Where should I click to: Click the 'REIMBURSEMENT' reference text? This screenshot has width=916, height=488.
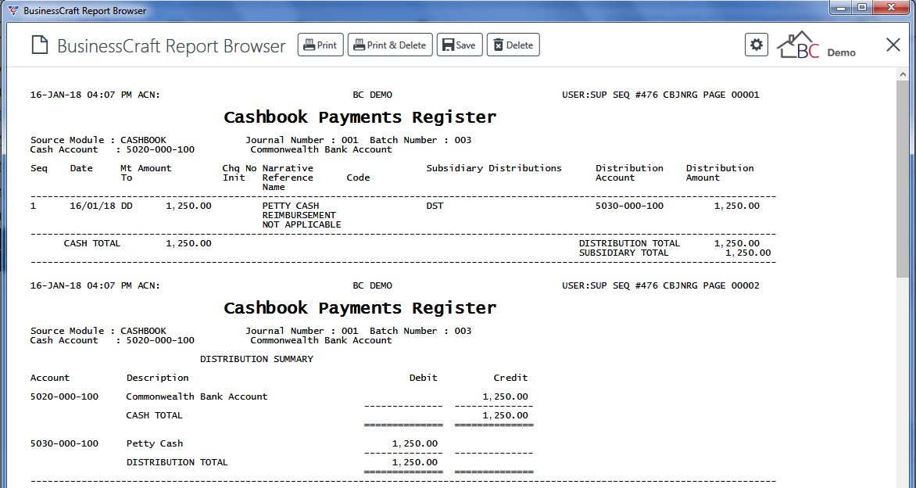point(299,215)
